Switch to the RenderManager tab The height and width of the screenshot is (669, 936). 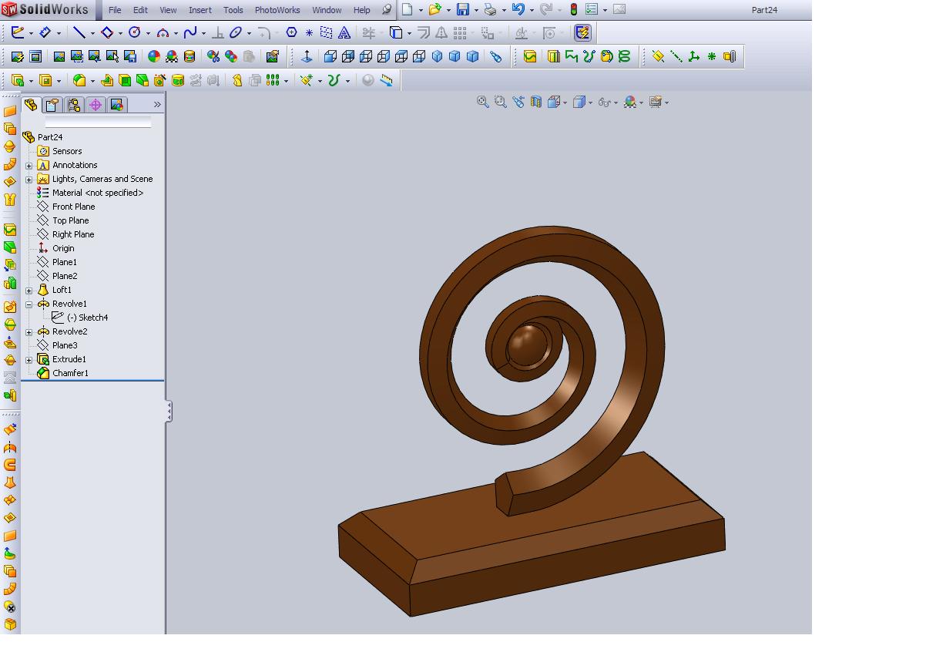coord(117,105)
